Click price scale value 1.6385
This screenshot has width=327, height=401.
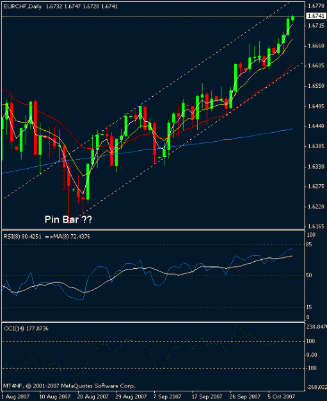click(316, 146)
